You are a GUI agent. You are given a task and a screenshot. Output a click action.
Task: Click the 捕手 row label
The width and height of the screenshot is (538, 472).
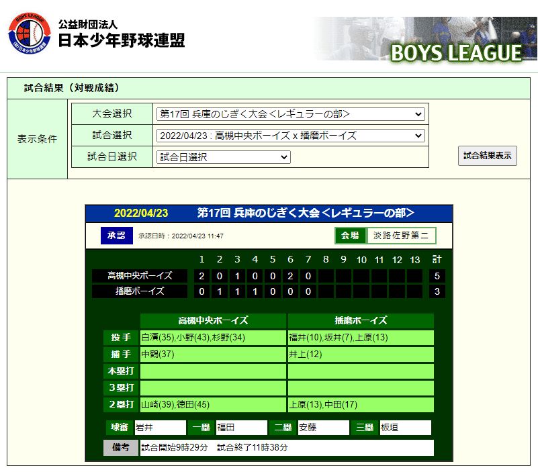pyautogui.click(x=121, y=355)
